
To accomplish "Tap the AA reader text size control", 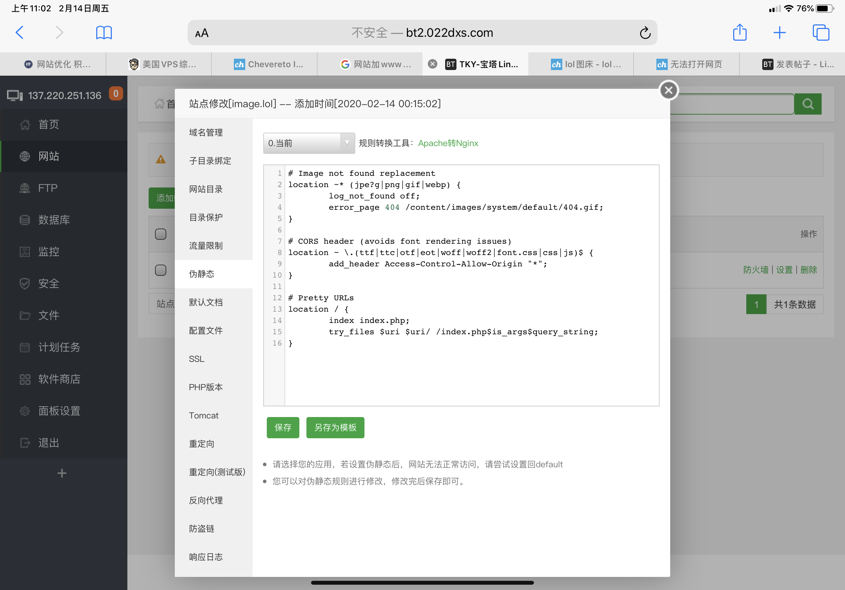I will click(202, 33).
